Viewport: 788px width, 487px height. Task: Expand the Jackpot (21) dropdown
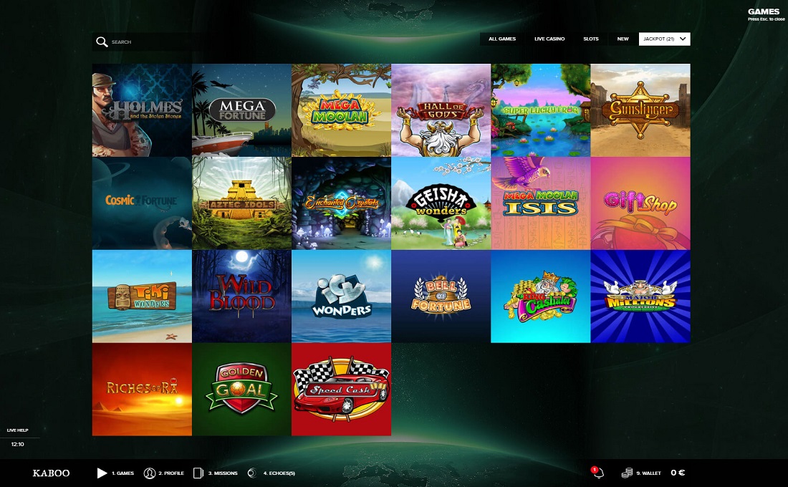664,39
